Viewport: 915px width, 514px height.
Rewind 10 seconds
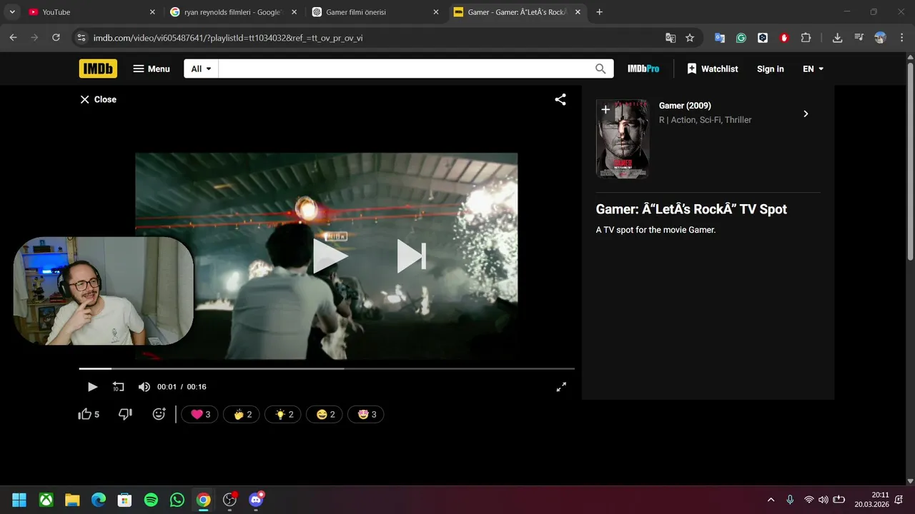pyautogui.click(x=118, y=387)
